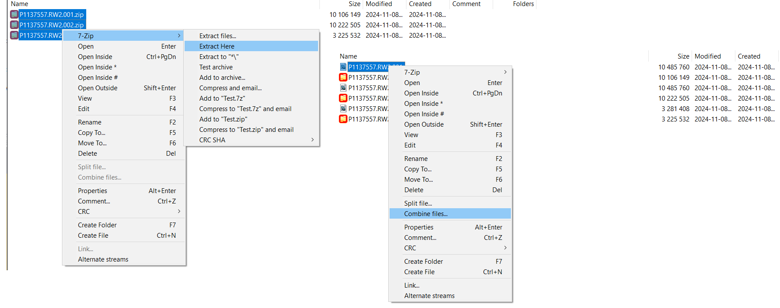Choose Alternate streams in left context menu
Screen dimensions: 780x308
(124, 259)
